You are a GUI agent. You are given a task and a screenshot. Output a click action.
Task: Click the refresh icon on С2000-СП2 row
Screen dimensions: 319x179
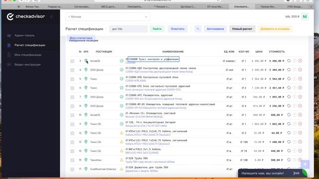coord(289,88)
